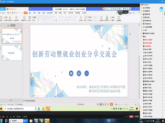Image resolution: width=165 pixels, height=123 pixels.
Task: Click the Windows search box
Action: (x=19, y=109)
